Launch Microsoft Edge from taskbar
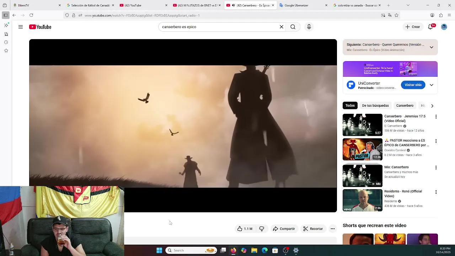The image size is (455, 256). 265,250
